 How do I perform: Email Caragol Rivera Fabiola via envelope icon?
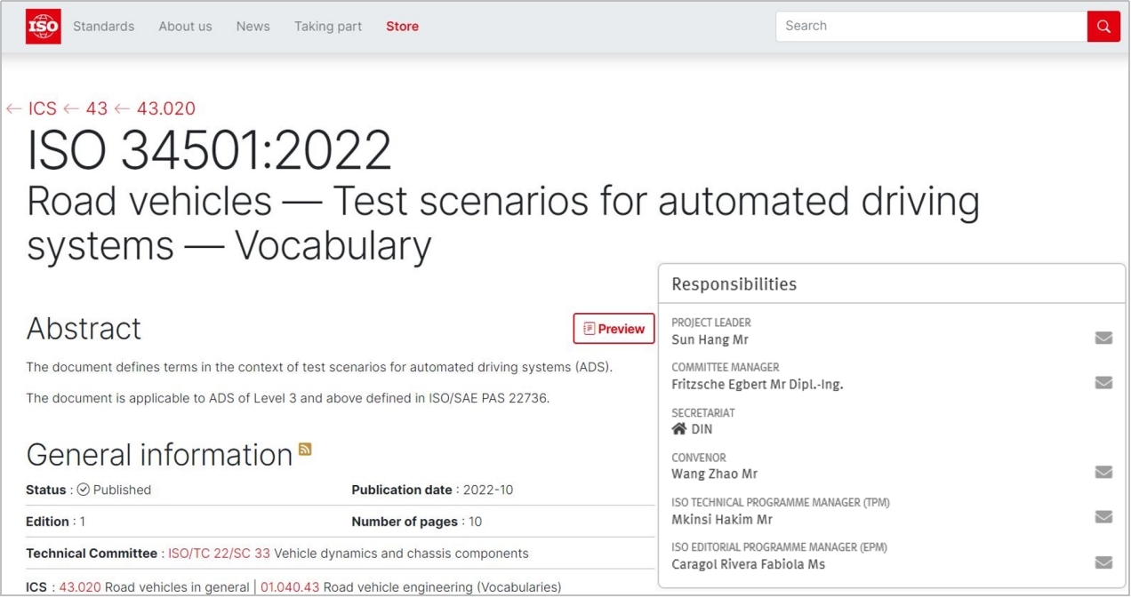coord(1103,562)
